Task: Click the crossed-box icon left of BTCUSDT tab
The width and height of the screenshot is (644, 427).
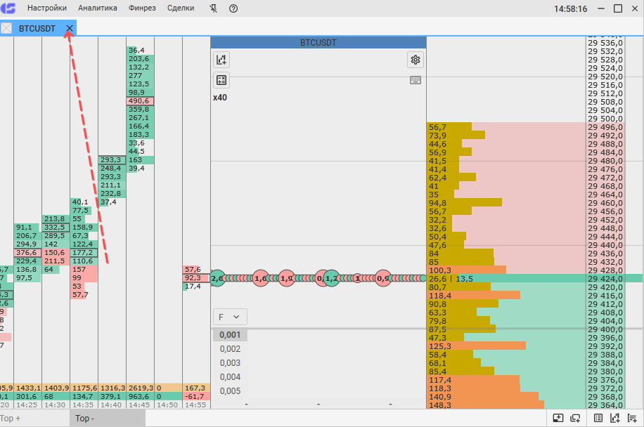Action: coord(6,28)
